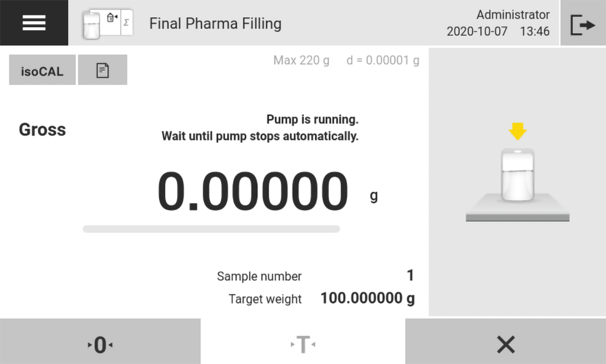This screenshot has width=606, height=364.
Task: Open the hamburger main menu
Action: [x=34, y=23]
